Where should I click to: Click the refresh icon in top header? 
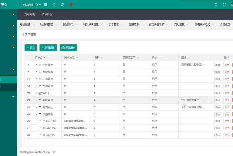(62, 5)
